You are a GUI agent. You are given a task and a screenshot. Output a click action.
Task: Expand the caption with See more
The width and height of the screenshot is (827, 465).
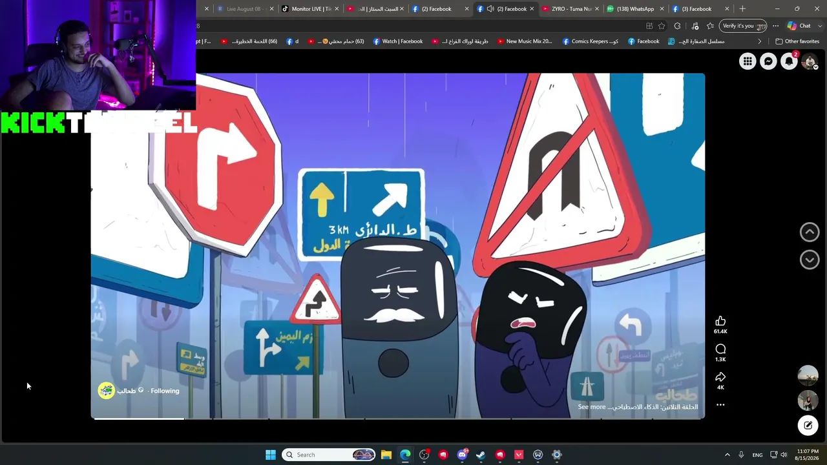(x=592, y=407)
